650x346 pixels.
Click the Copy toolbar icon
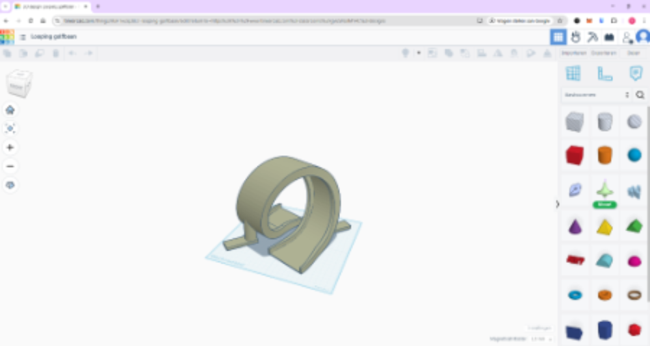7,53
